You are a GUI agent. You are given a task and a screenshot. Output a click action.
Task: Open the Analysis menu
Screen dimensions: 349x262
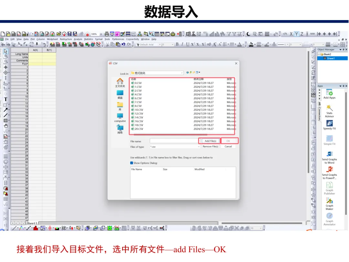pos(78,39)
